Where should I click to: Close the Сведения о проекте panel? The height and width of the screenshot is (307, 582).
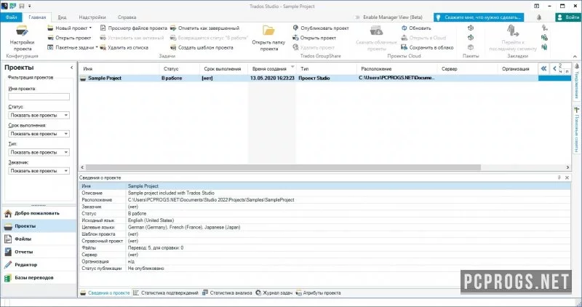(567, 178)
